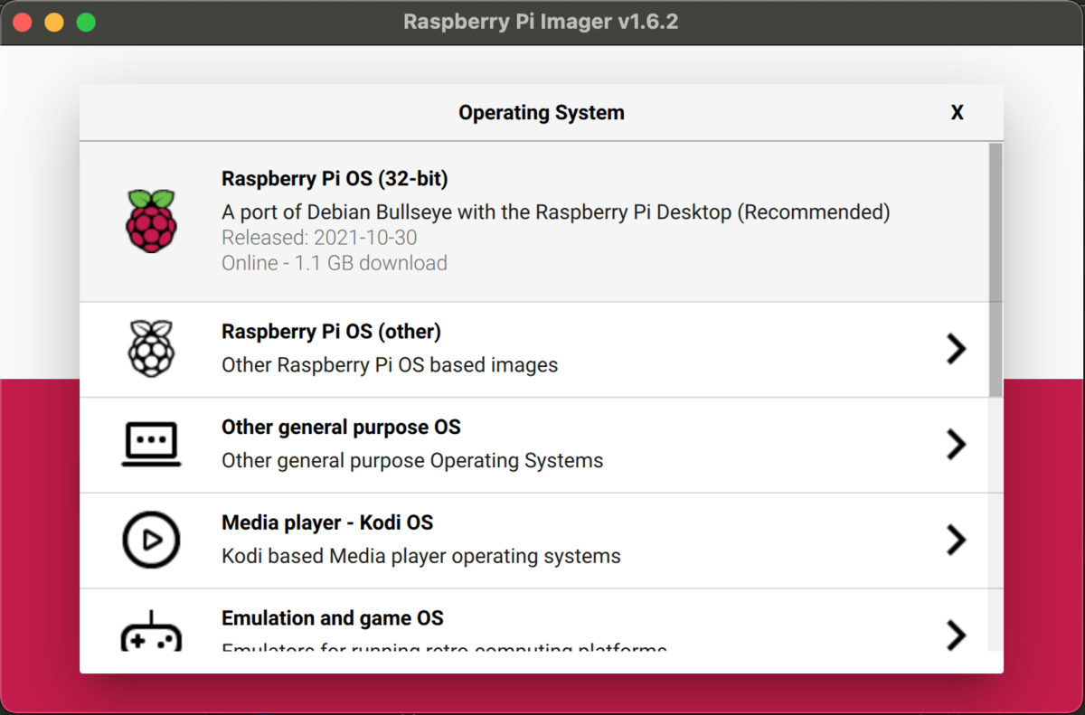The width and height of the screenshot is (1085, 715).
Task: Click the gamepad icon for Emulation and game OS
Action: [x=151, y=630]
